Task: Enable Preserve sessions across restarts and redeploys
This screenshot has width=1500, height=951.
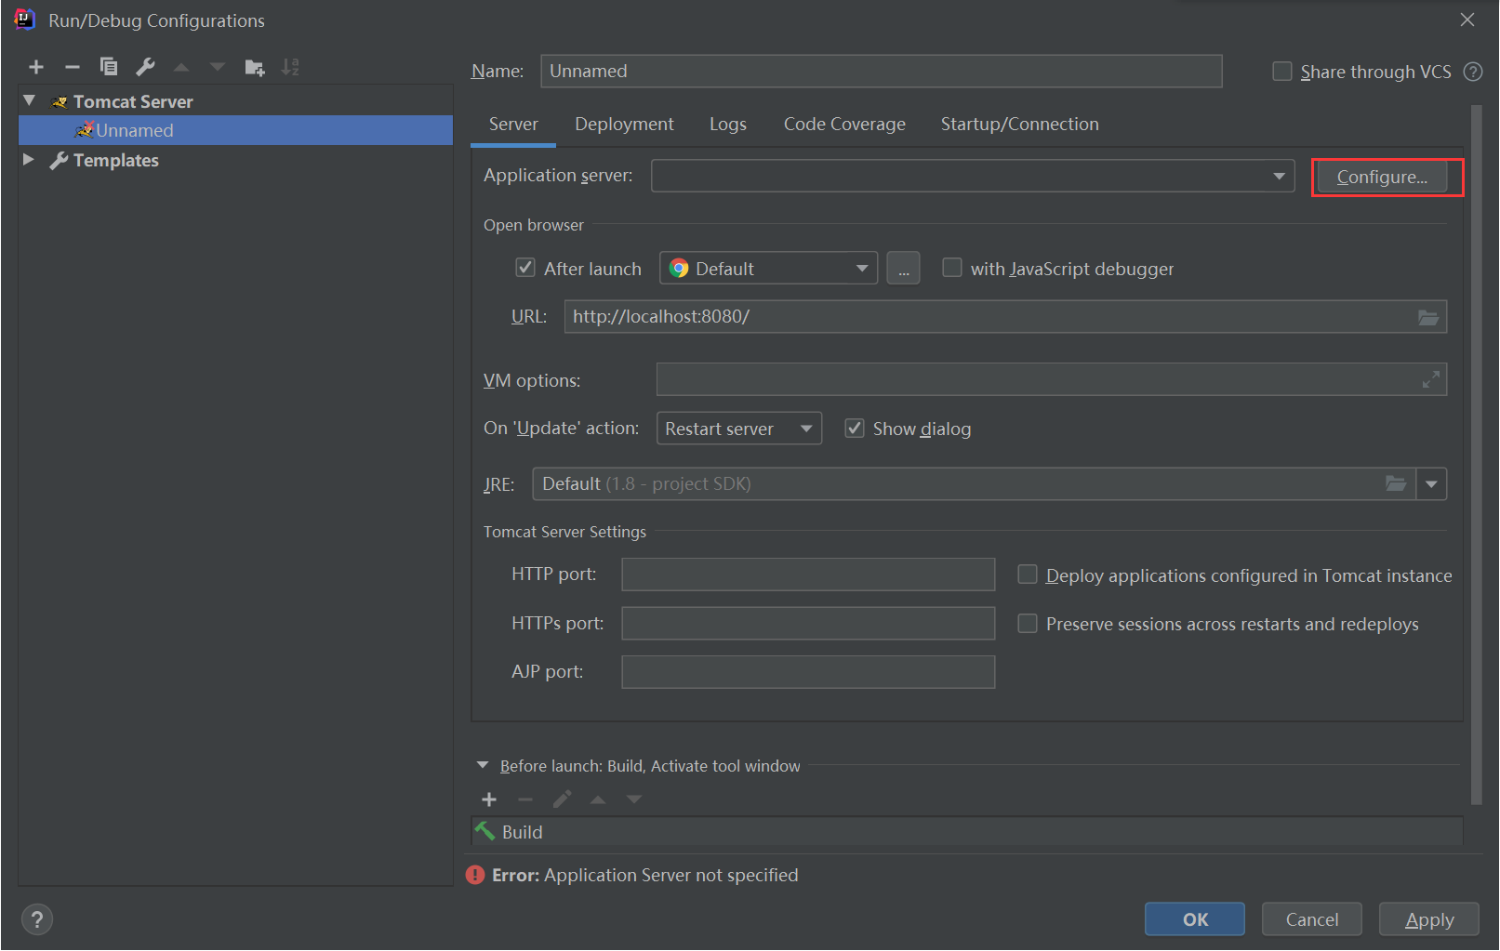Action: (x=1028, y=623)
